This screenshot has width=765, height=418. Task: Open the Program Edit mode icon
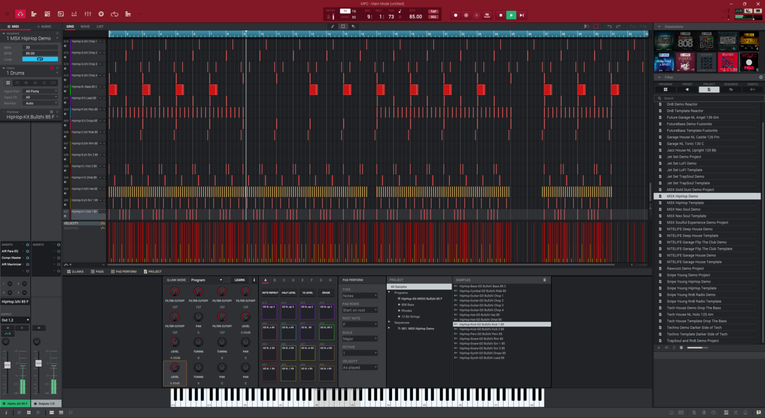tap(47, 15)
